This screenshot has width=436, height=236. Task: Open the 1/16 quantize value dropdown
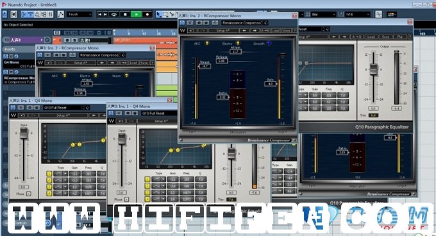coord(358,14)
